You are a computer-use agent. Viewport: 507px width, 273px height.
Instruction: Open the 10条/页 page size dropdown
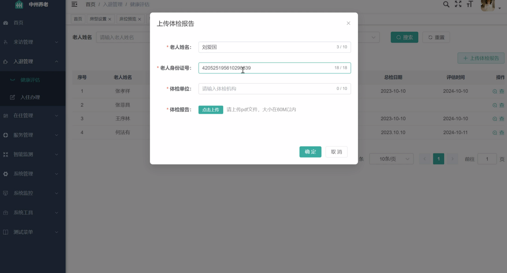tap(391, 159)
